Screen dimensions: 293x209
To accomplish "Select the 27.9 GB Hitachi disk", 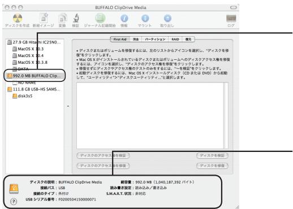I will click(34, 42).
